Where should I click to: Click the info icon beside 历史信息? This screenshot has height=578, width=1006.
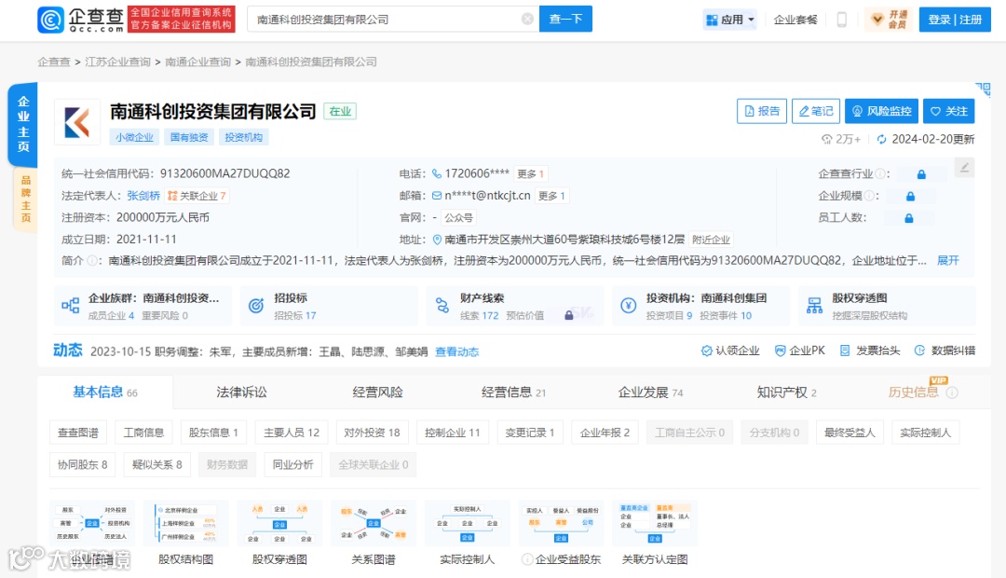pyautogui.click(x=953, y=392)
